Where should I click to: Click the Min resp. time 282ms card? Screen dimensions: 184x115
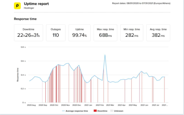tap(132, 33)
